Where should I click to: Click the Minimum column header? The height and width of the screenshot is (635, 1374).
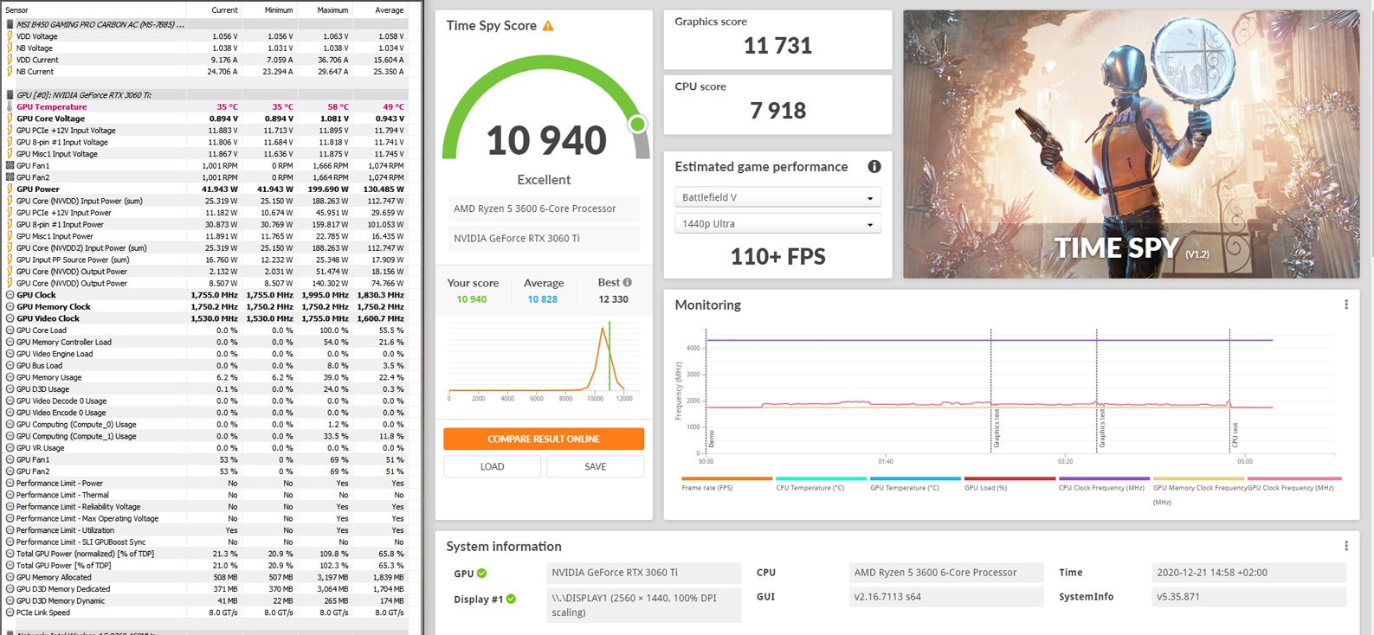(x=279, y=10)
